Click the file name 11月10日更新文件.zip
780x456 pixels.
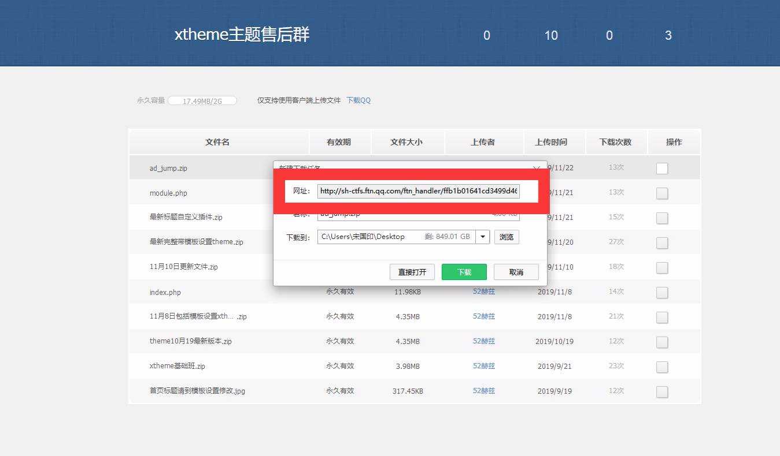(x=184, y=267)
